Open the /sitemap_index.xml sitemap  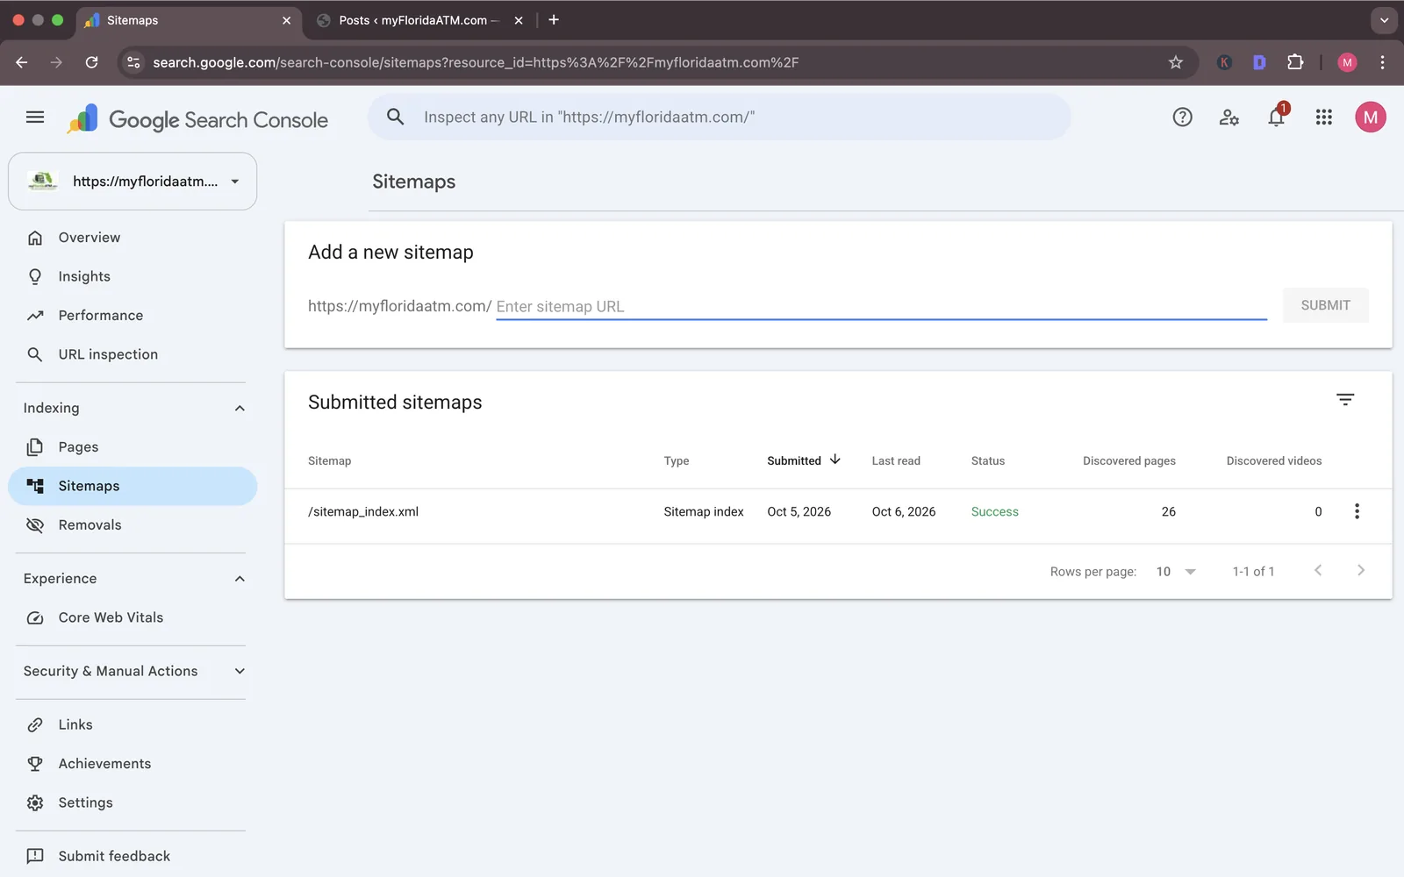pos(363,511)
